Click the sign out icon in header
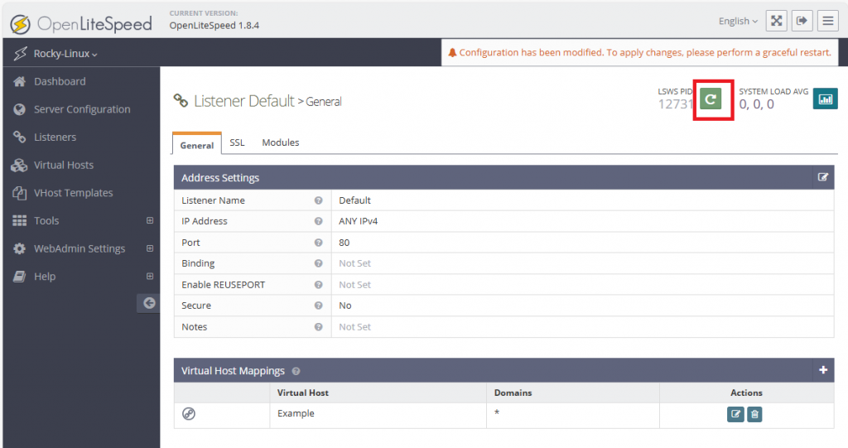 pos(802,21)
